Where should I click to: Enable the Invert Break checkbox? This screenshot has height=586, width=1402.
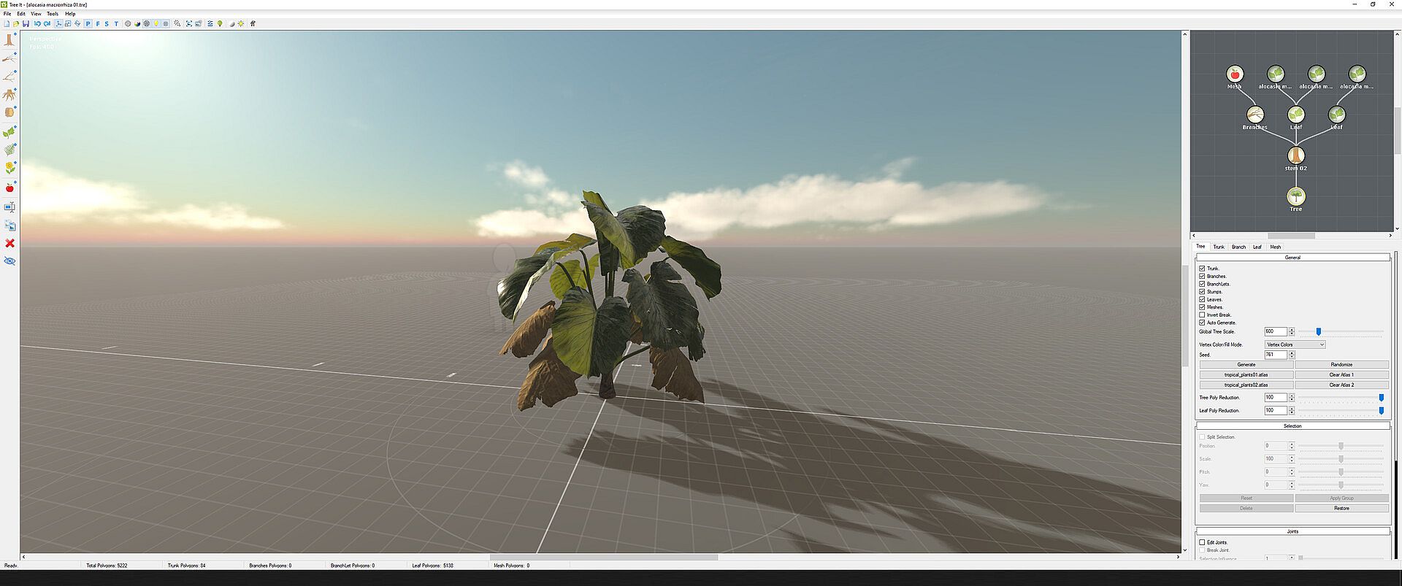[x=1202, y=315]
